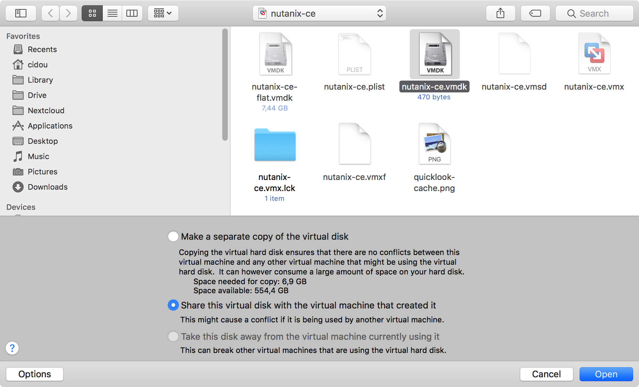Click the Cancel button
Image resolution: width=639 pixels, height=387 pixels.
point(546,374)
